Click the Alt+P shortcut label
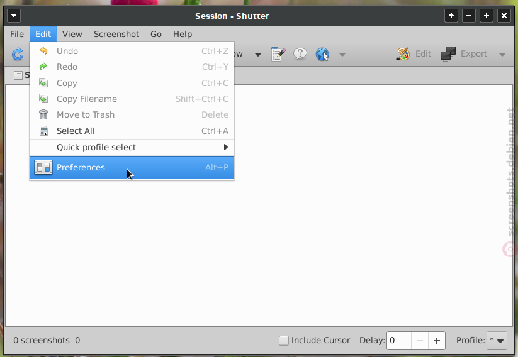The height and width of the screenshot is (357, 518). 217,167
